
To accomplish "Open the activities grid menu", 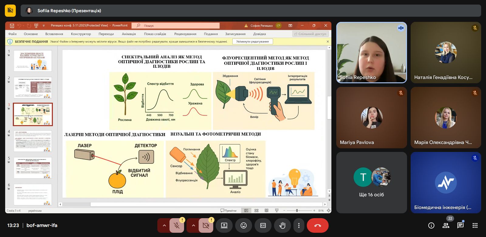I will pyautogui.click(x=475, y=225).
